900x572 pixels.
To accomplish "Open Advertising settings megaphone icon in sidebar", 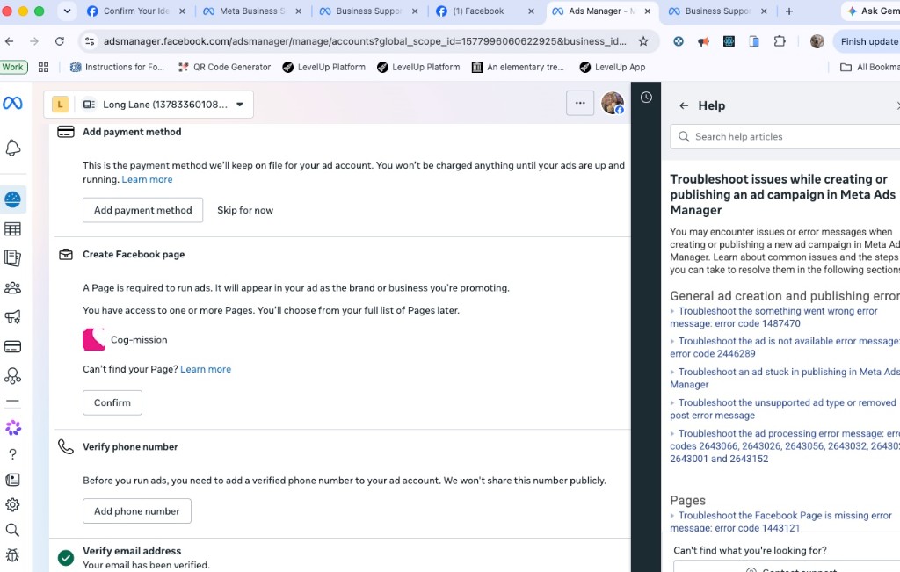I will coord(12,316).
